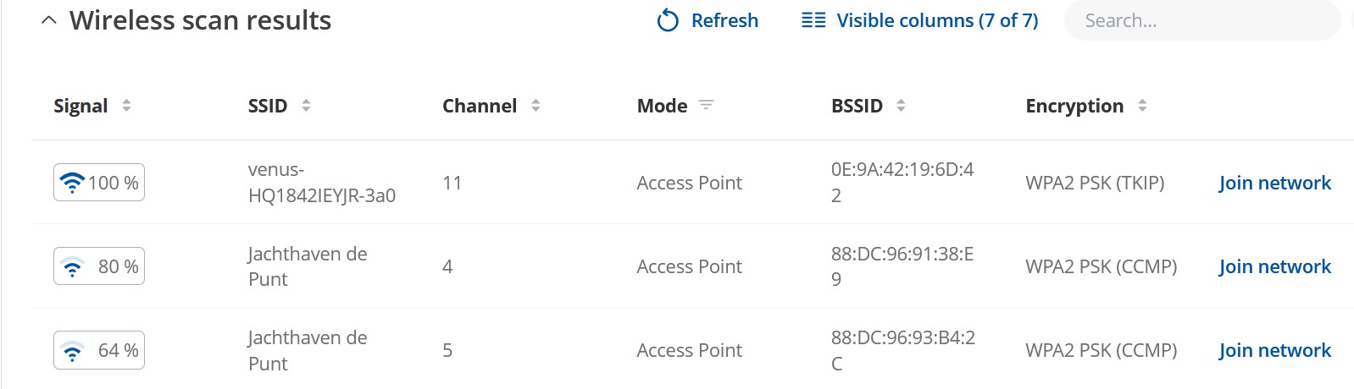Click the Encryption column sort arrows

pos(1142,106)
